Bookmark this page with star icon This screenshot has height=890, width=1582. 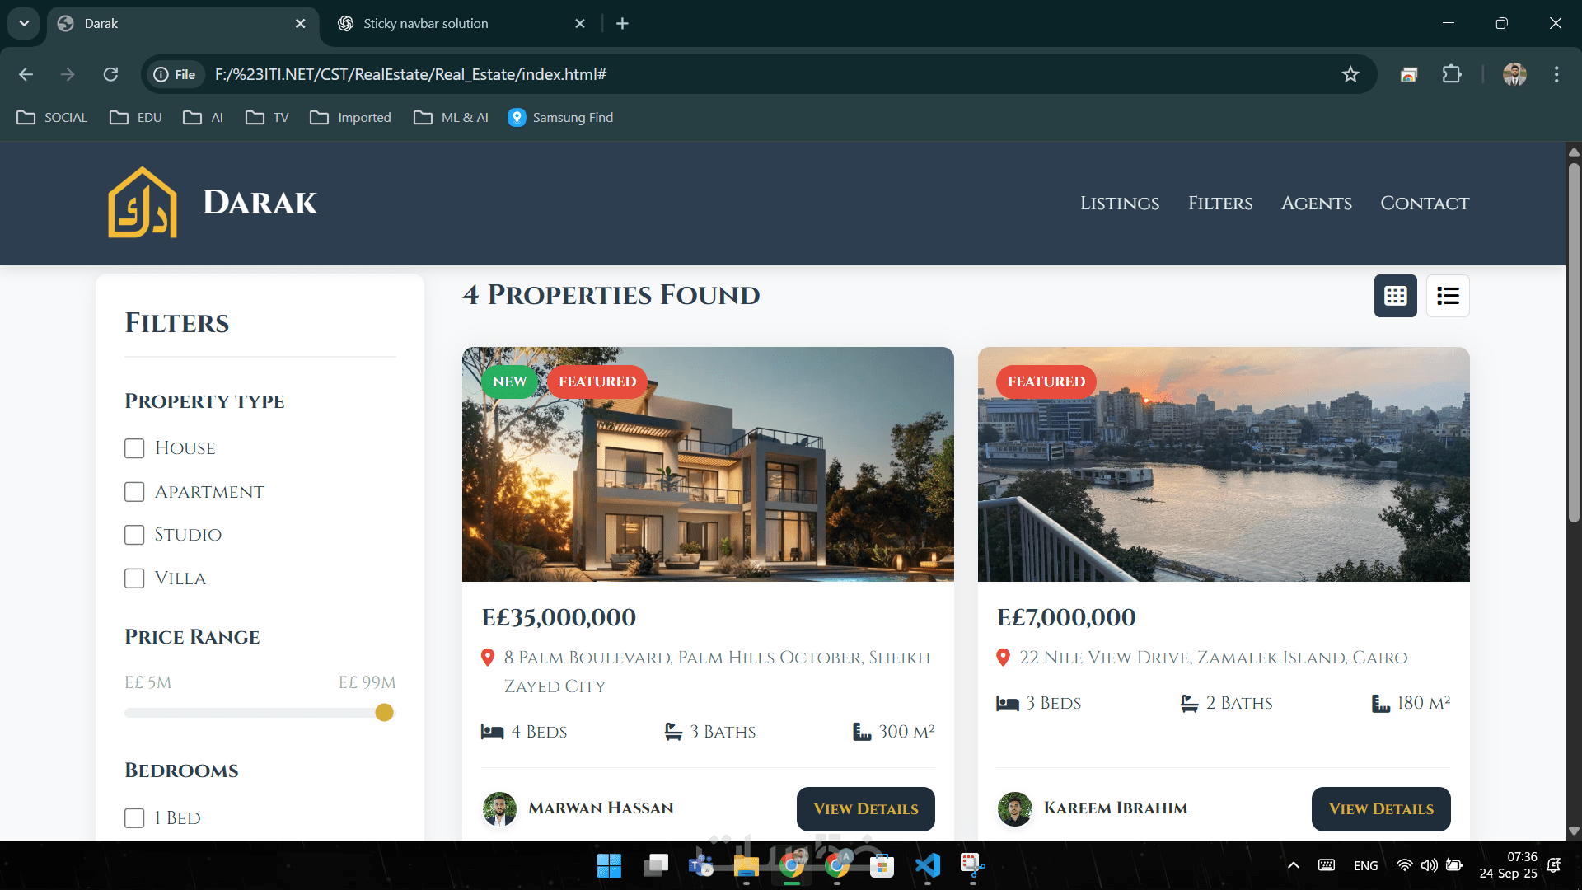(x=1350, y=74)
